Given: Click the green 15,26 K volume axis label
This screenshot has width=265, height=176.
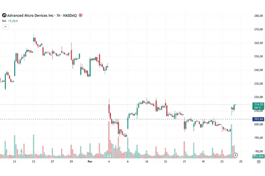Looking at the screenshot, I should (x=258, y=156).
